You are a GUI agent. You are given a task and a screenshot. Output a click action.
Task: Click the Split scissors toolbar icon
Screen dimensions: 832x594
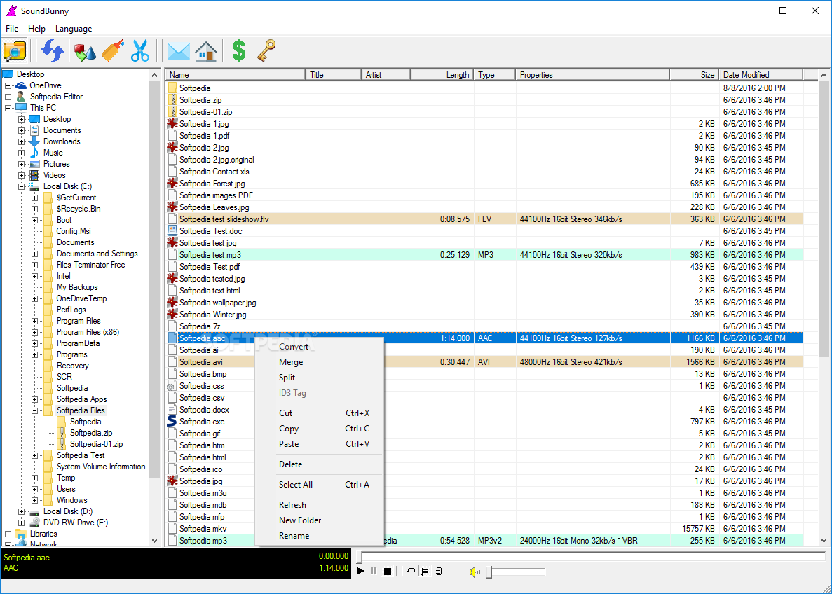141,51
